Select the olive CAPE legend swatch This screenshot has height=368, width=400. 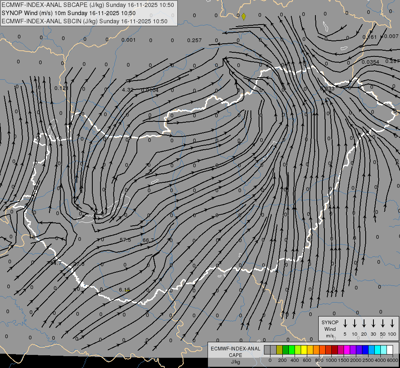279,350
